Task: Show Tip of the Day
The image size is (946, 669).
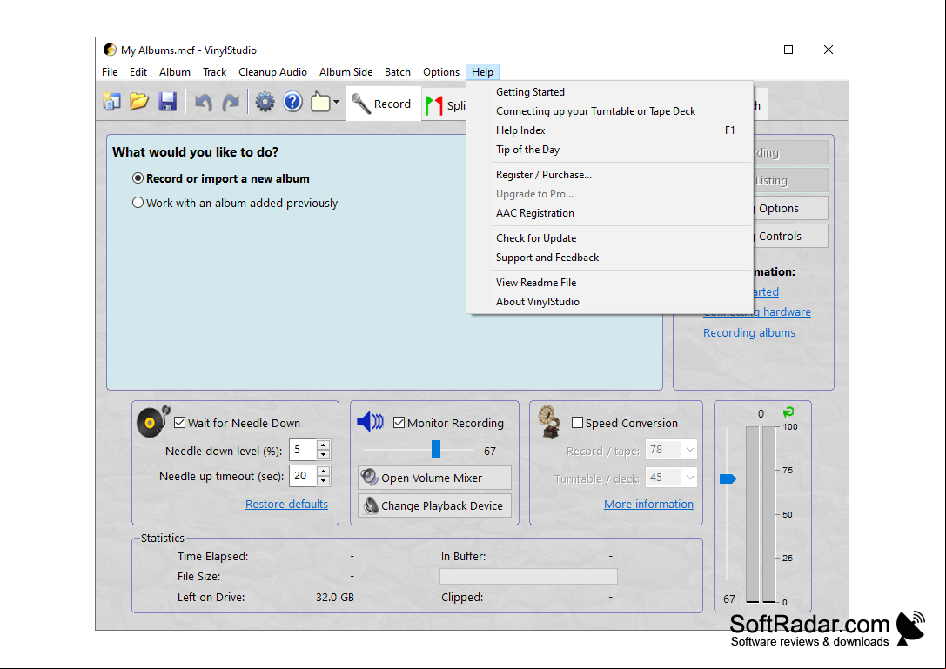Action: [609, 150]
